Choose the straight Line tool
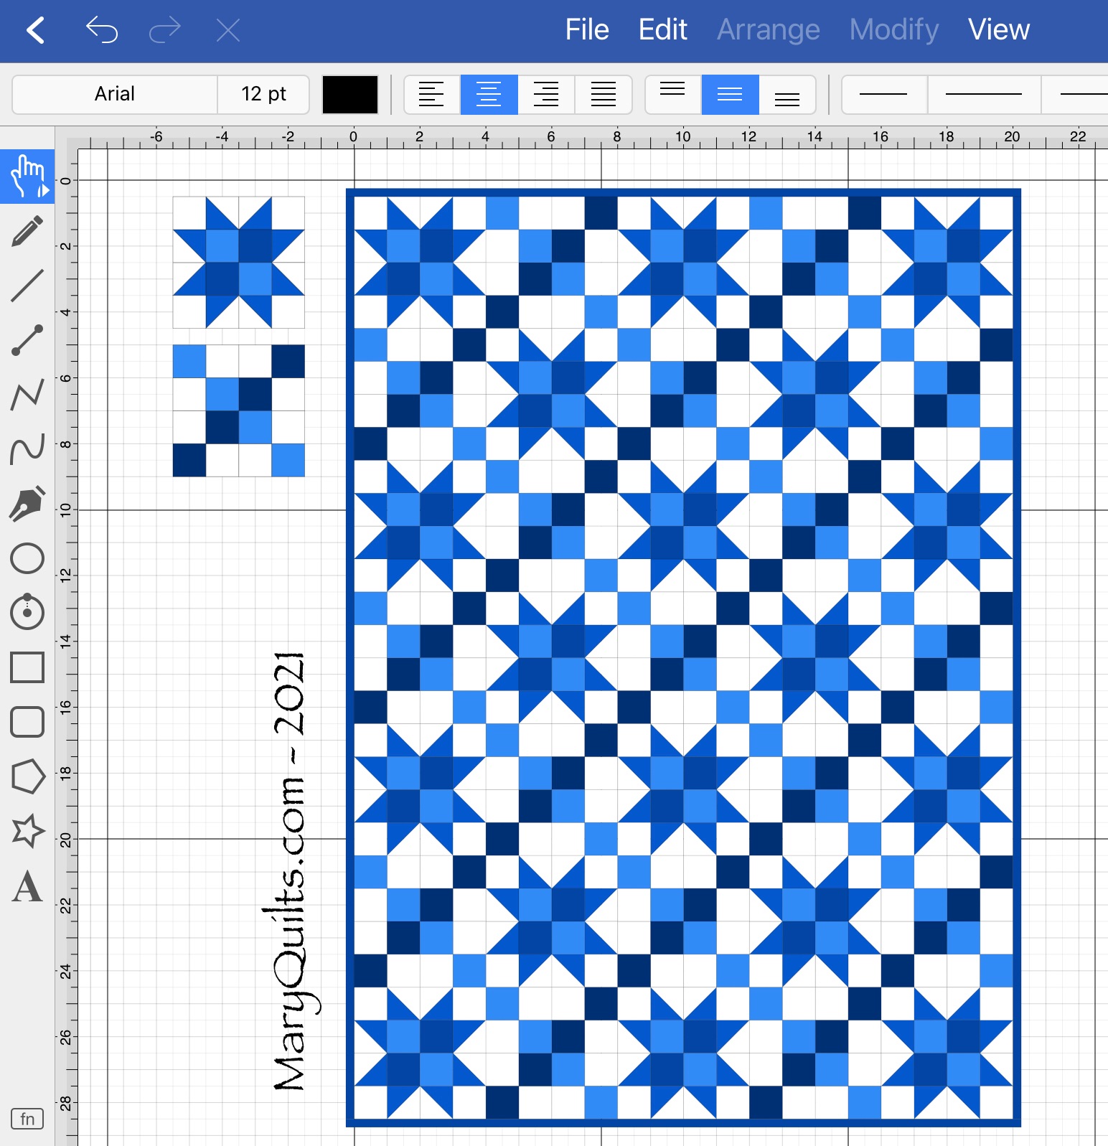 (27, 286)
